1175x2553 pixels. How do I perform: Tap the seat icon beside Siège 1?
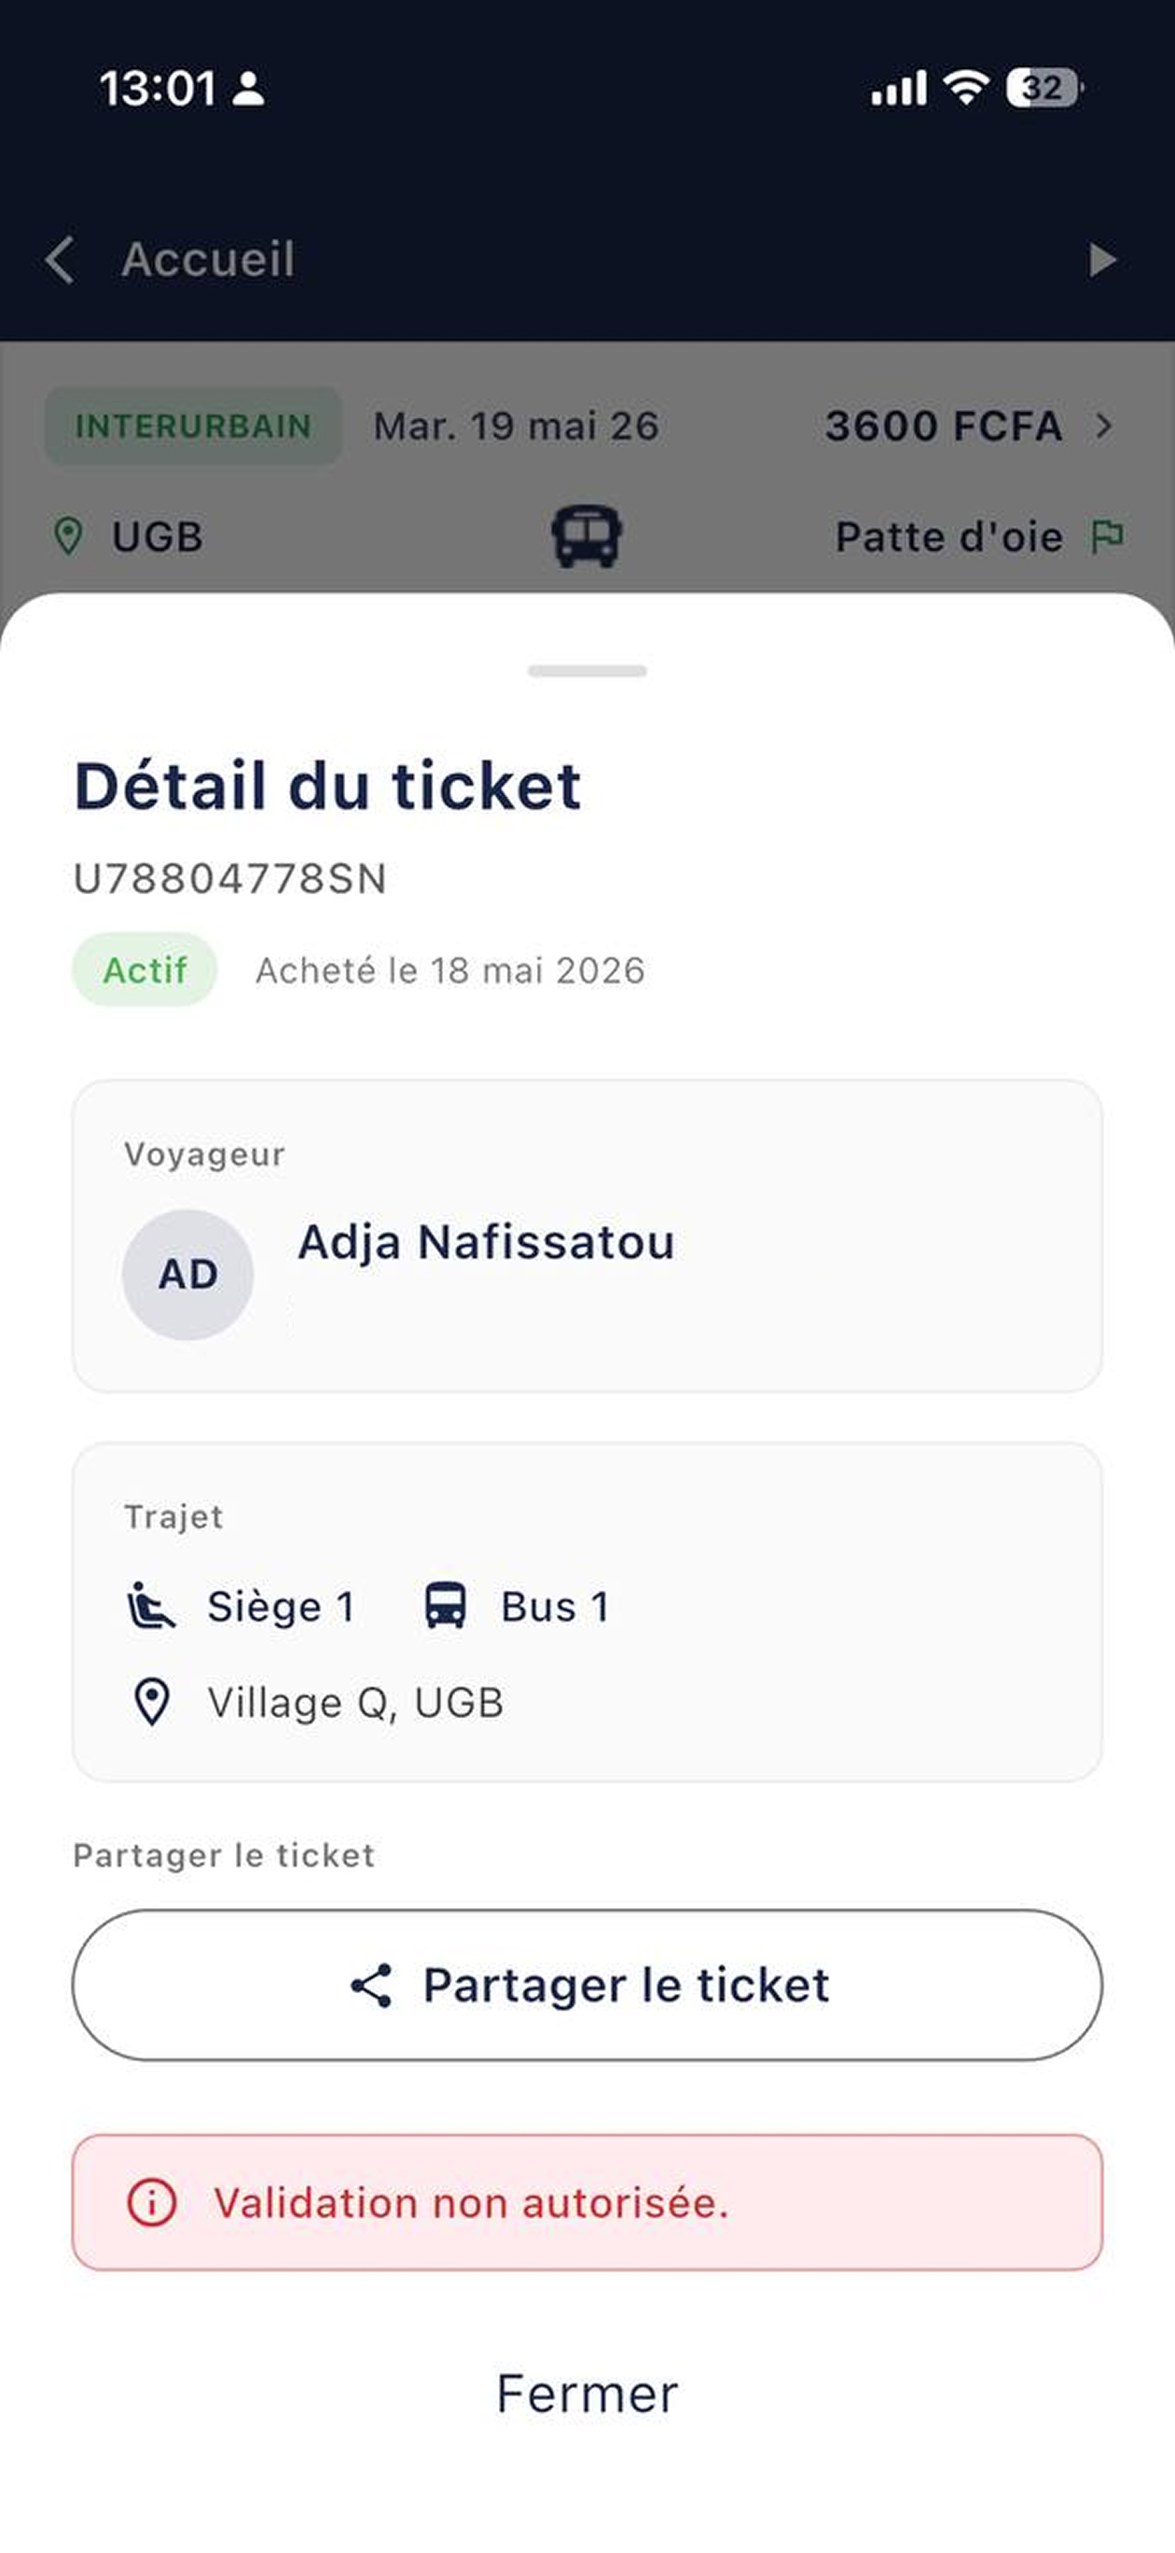coord(152,1607)
